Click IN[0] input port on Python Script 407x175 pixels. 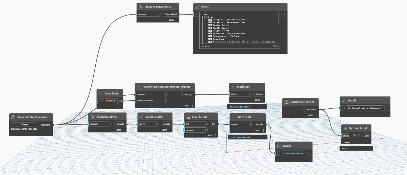pos(346,136)
